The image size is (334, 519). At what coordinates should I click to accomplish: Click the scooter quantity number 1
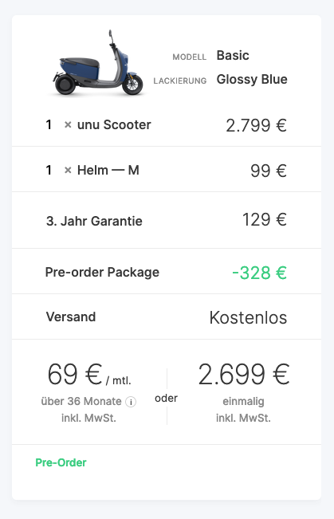[x=49, y=125]
